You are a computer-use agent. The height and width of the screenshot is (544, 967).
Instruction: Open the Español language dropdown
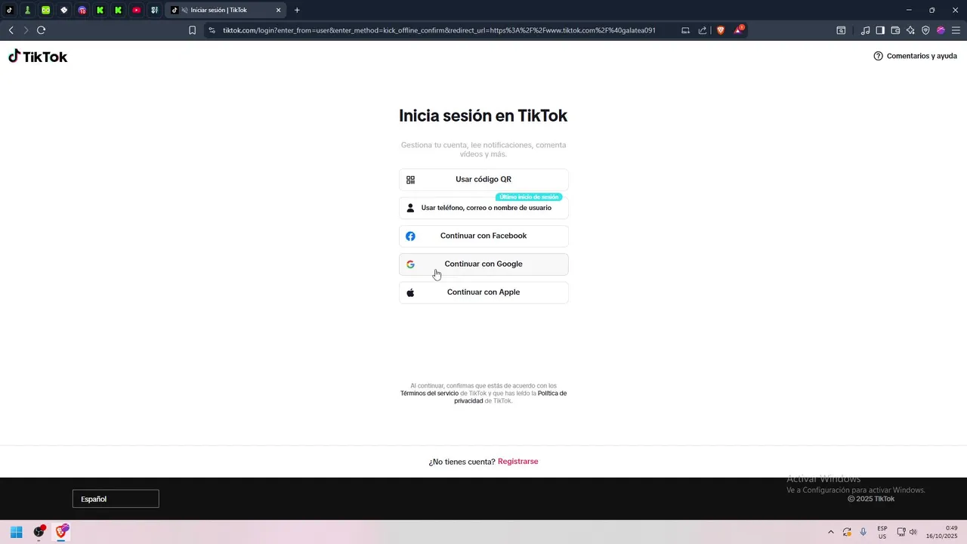pyautogui.click(x=116, y=499)
